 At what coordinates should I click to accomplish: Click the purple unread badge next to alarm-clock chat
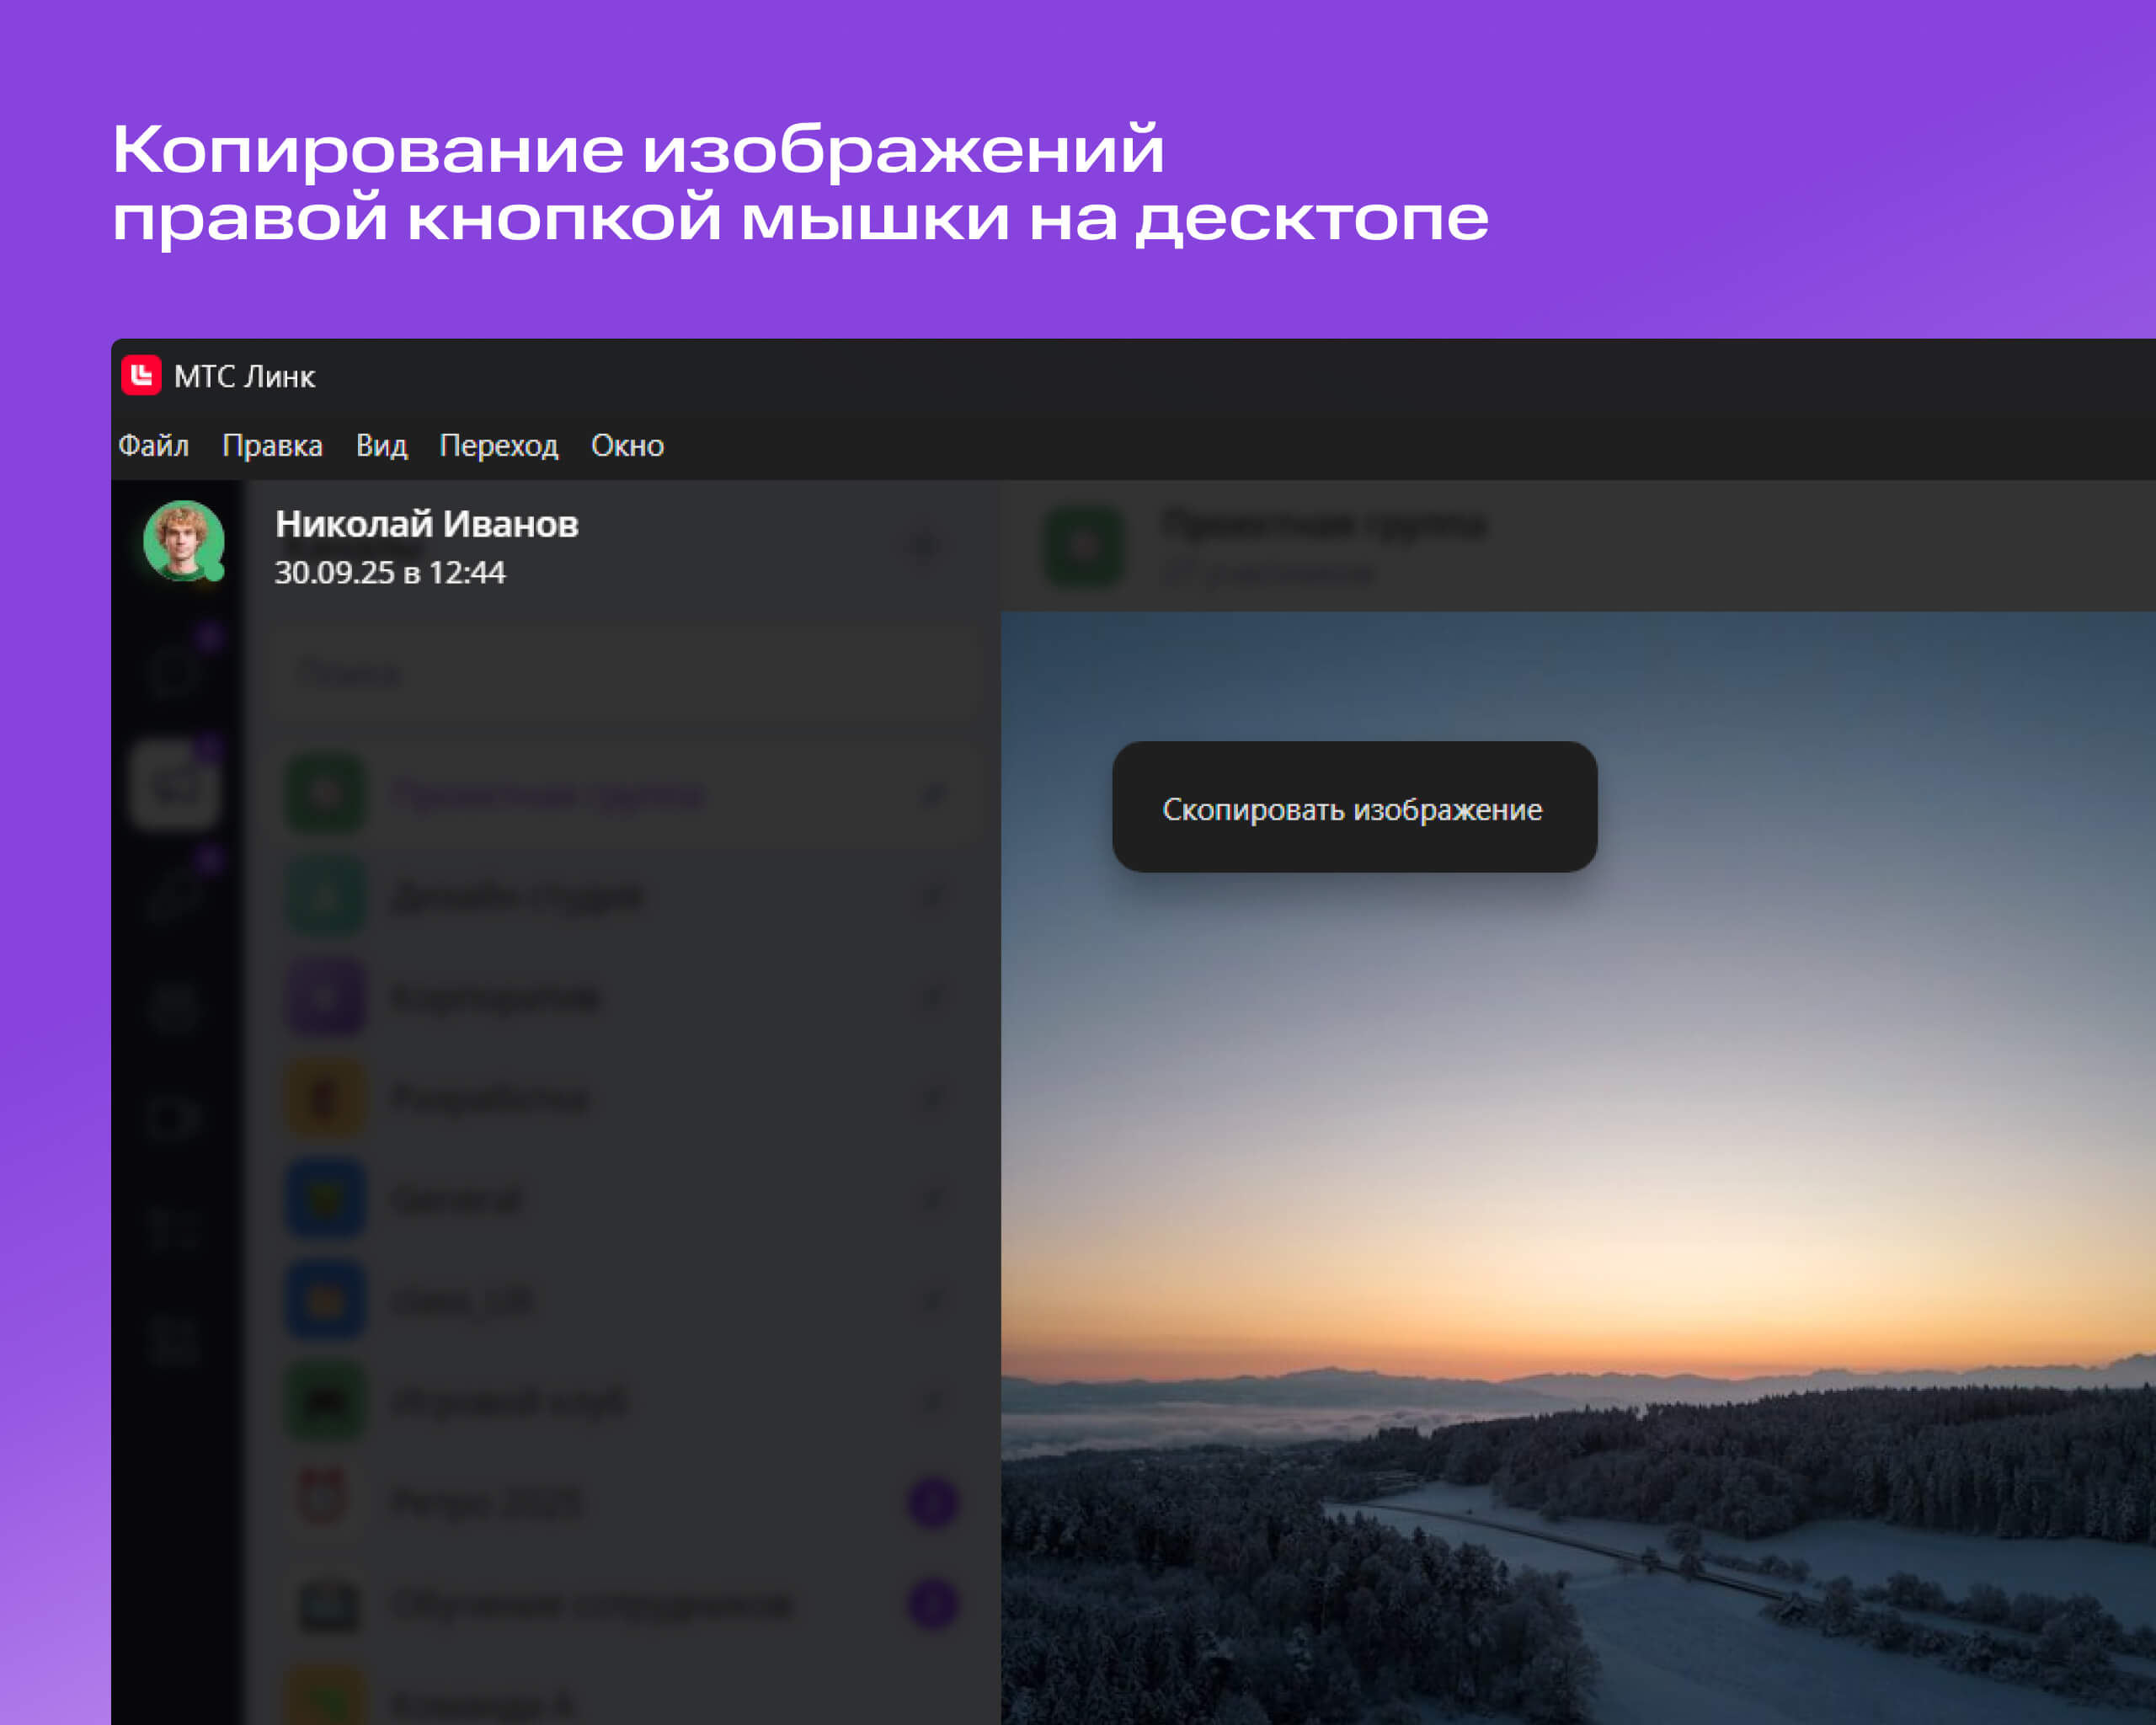(x=933, y=1502)
